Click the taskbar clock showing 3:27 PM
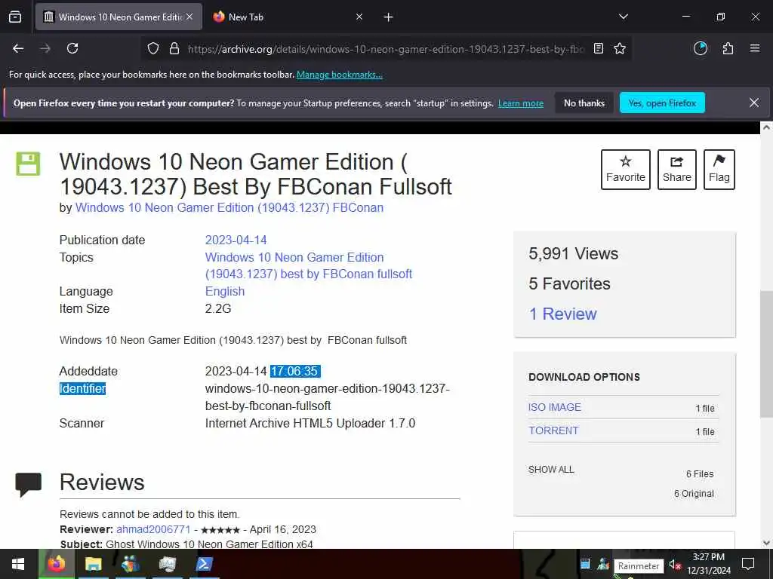This screenshot has width=773, height=579. pos(708,564)
